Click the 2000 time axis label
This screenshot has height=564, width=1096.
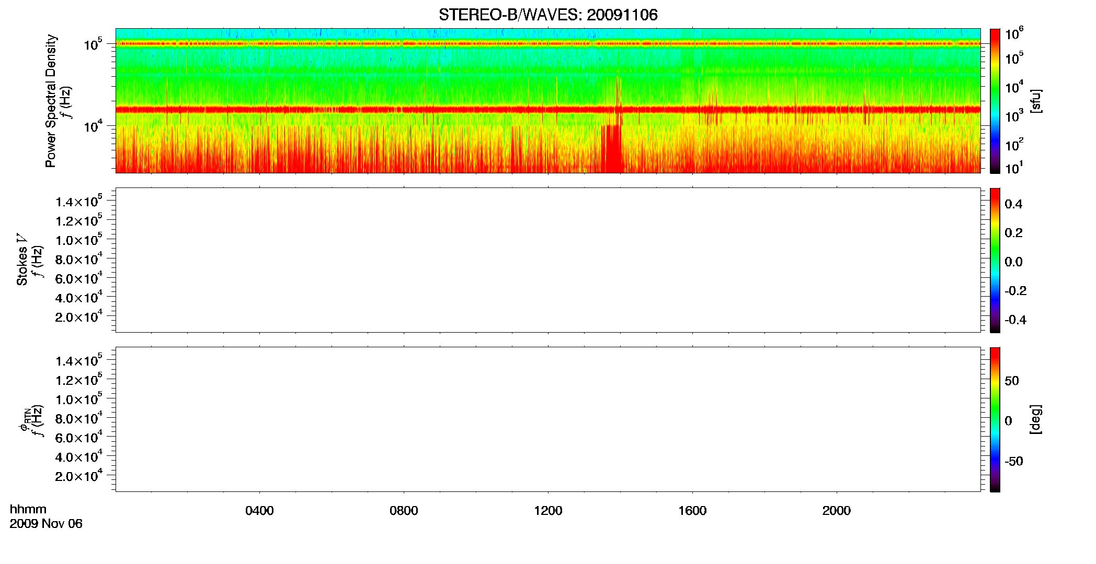[x=837, y=511]
